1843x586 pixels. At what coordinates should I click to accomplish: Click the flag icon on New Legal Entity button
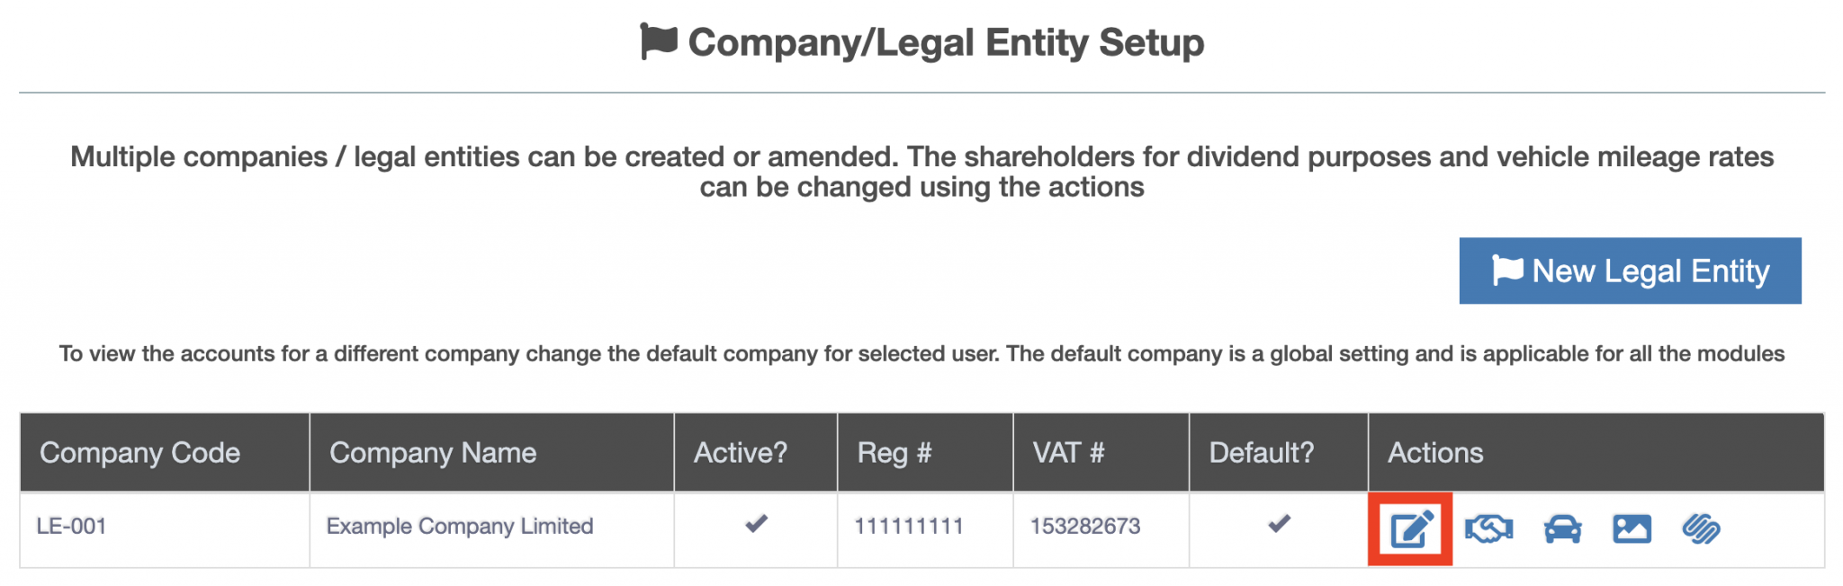pos(1508,270)
